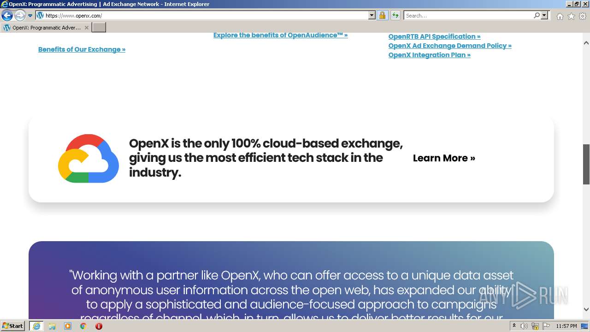Open File Explorer from taskbar
This screenshot has width=590, height=332.
[52, 326]
